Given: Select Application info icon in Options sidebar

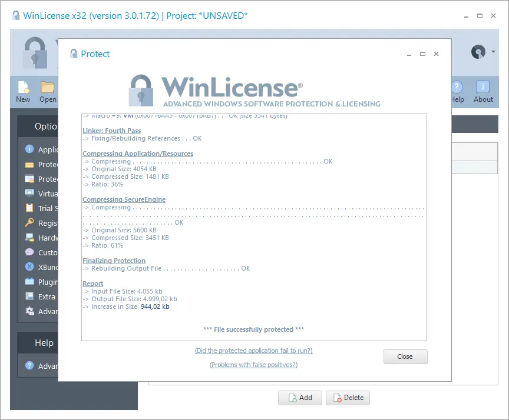Looking at the screenshot, I should point(29,149).
